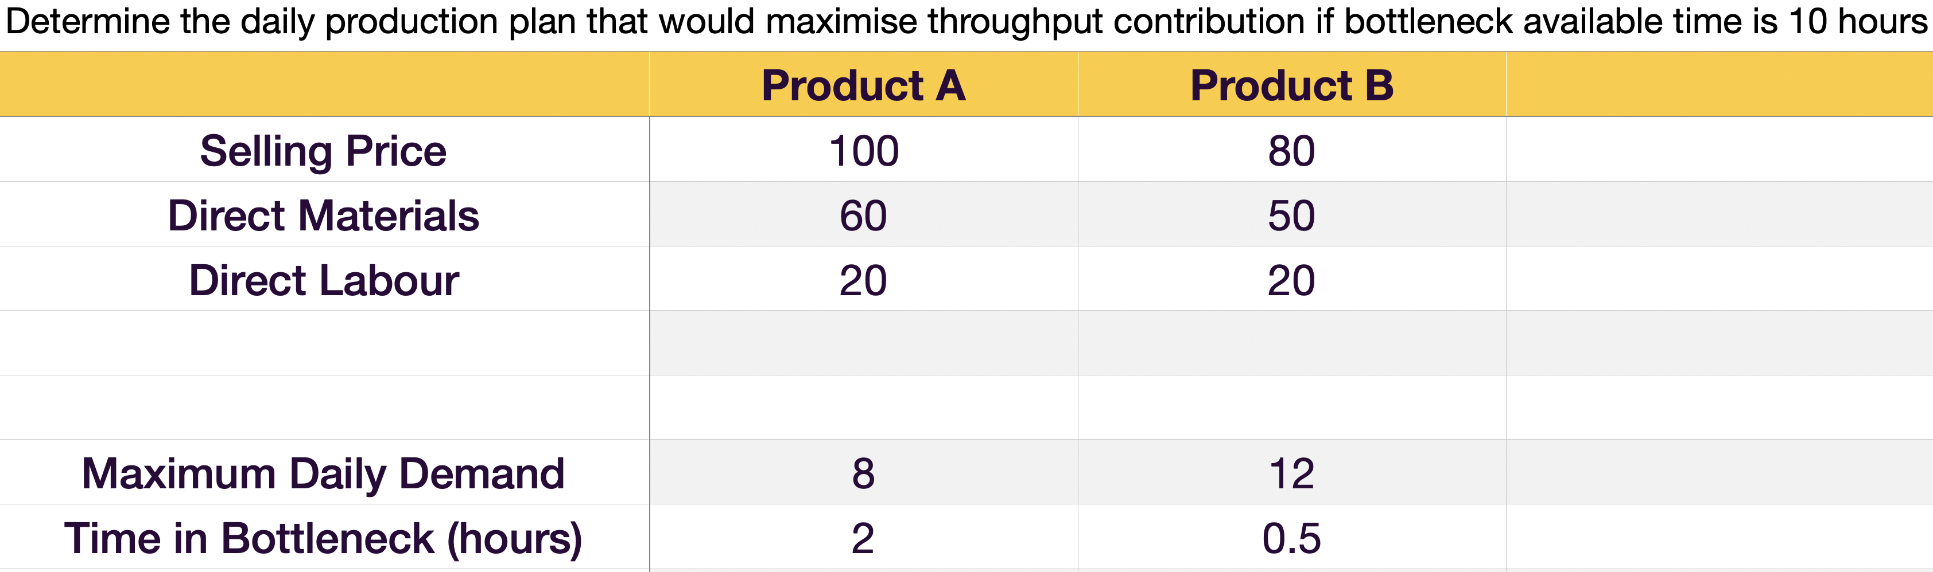Select the Product B header cell
Screen dimensions: 1933x572
click(1291, 85)
